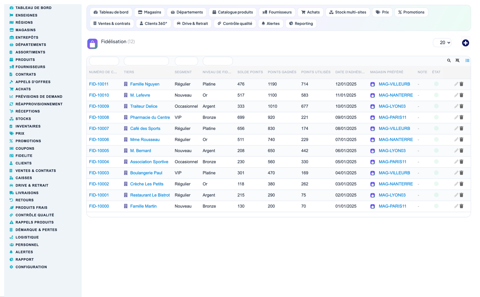Image resolution: width=480 pixels, height=297 pixels.
Task: Sort by the Points gagnés column header
Action: (x=282, y=72)
